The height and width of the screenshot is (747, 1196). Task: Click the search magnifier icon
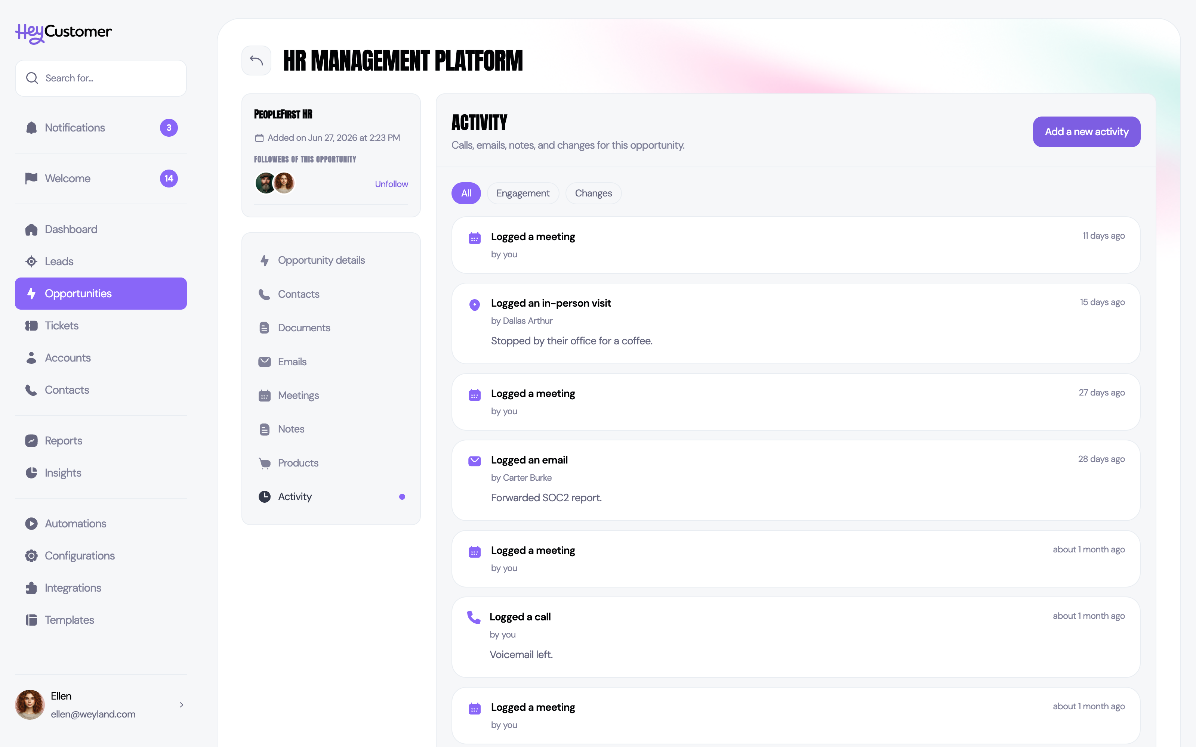coord(32,78)
